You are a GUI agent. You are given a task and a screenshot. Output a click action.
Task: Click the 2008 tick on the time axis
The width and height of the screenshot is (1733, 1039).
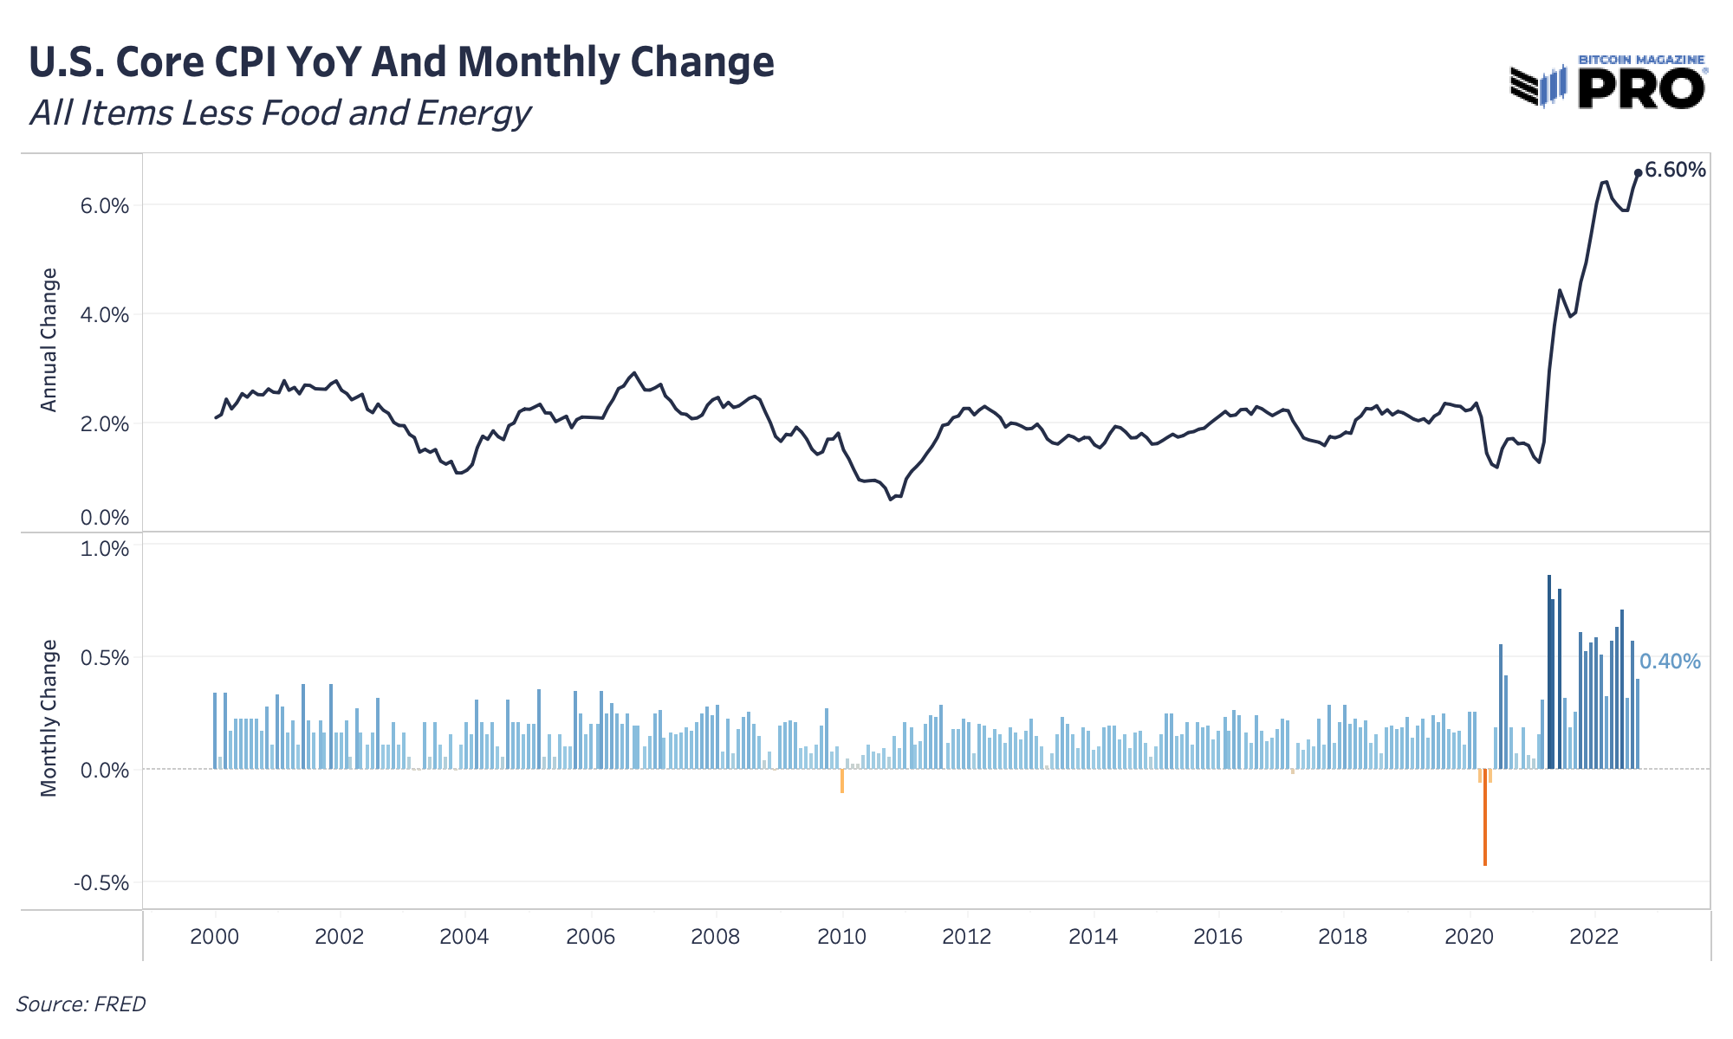716,936
